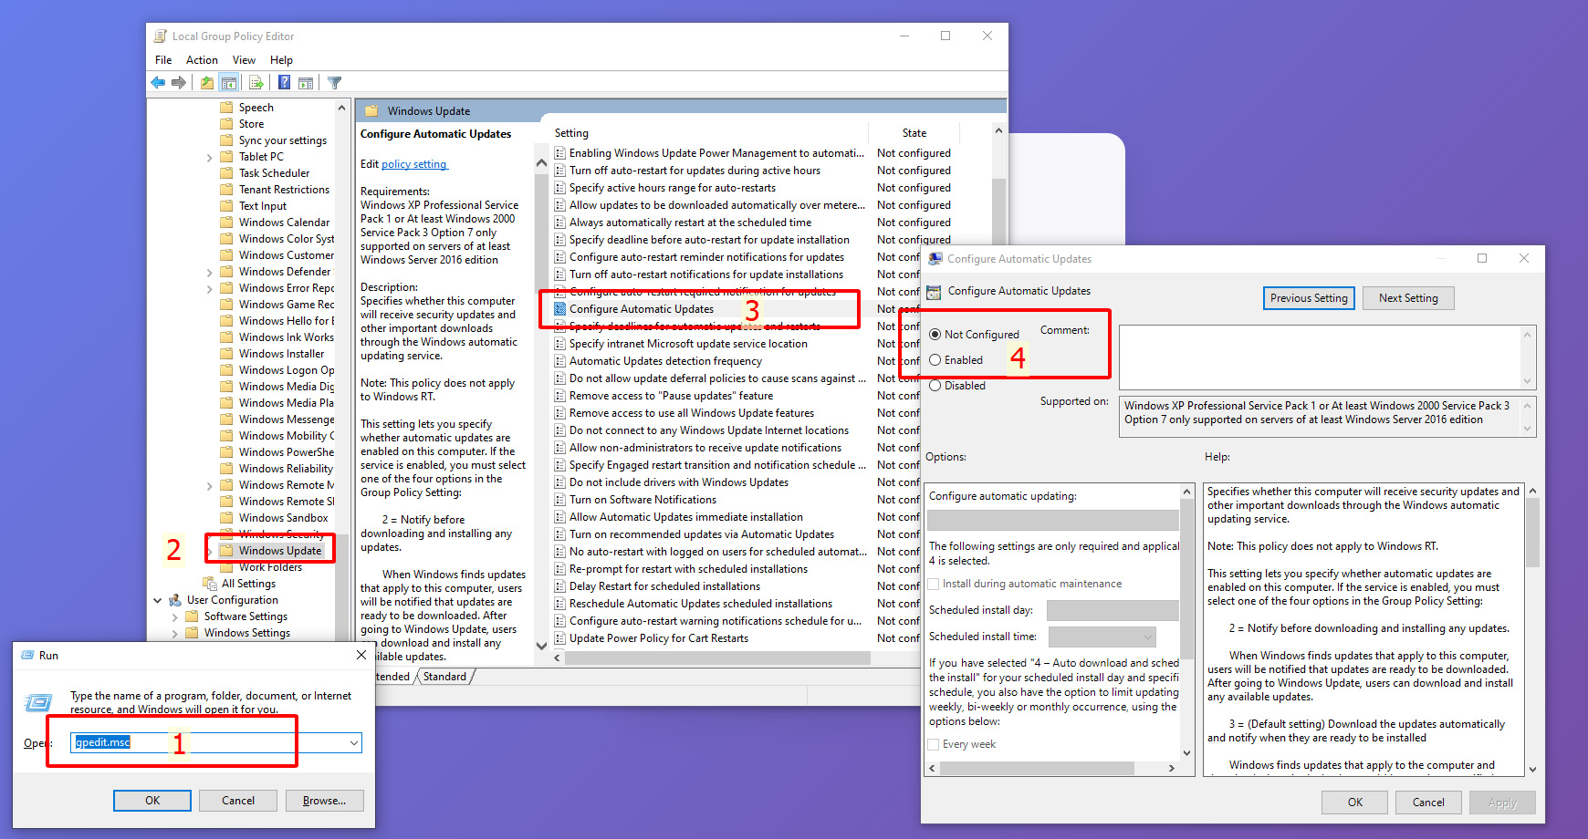Select the Windows Update folder in the tree
Viewport: 1588px width, 839px height.
[279, 551]
